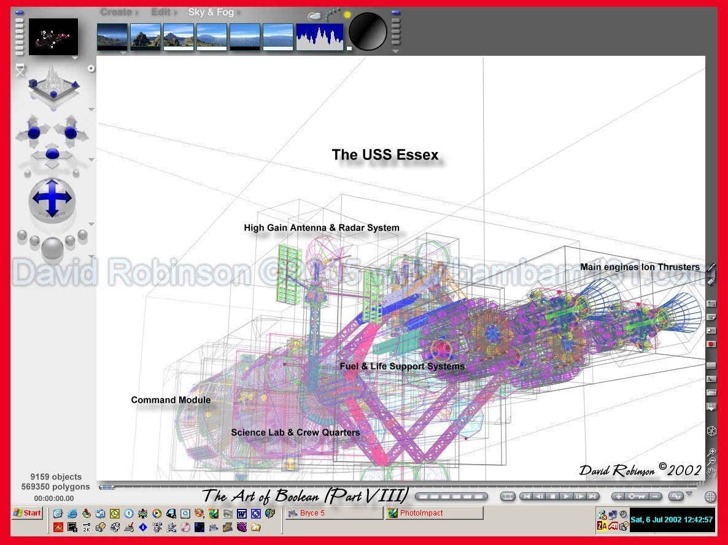This screenshot has width=728, height=545.
Task: Open the Sky & Fog options triangle
Action: coord(395,51)
